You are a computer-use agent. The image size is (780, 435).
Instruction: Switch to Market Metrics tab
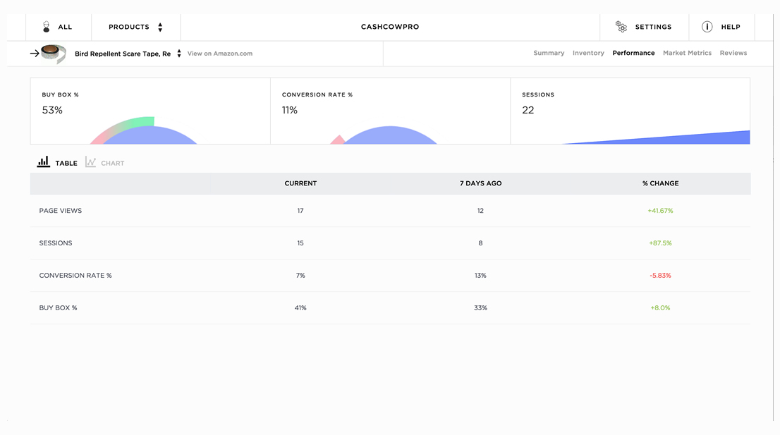[x=687, y=53]
